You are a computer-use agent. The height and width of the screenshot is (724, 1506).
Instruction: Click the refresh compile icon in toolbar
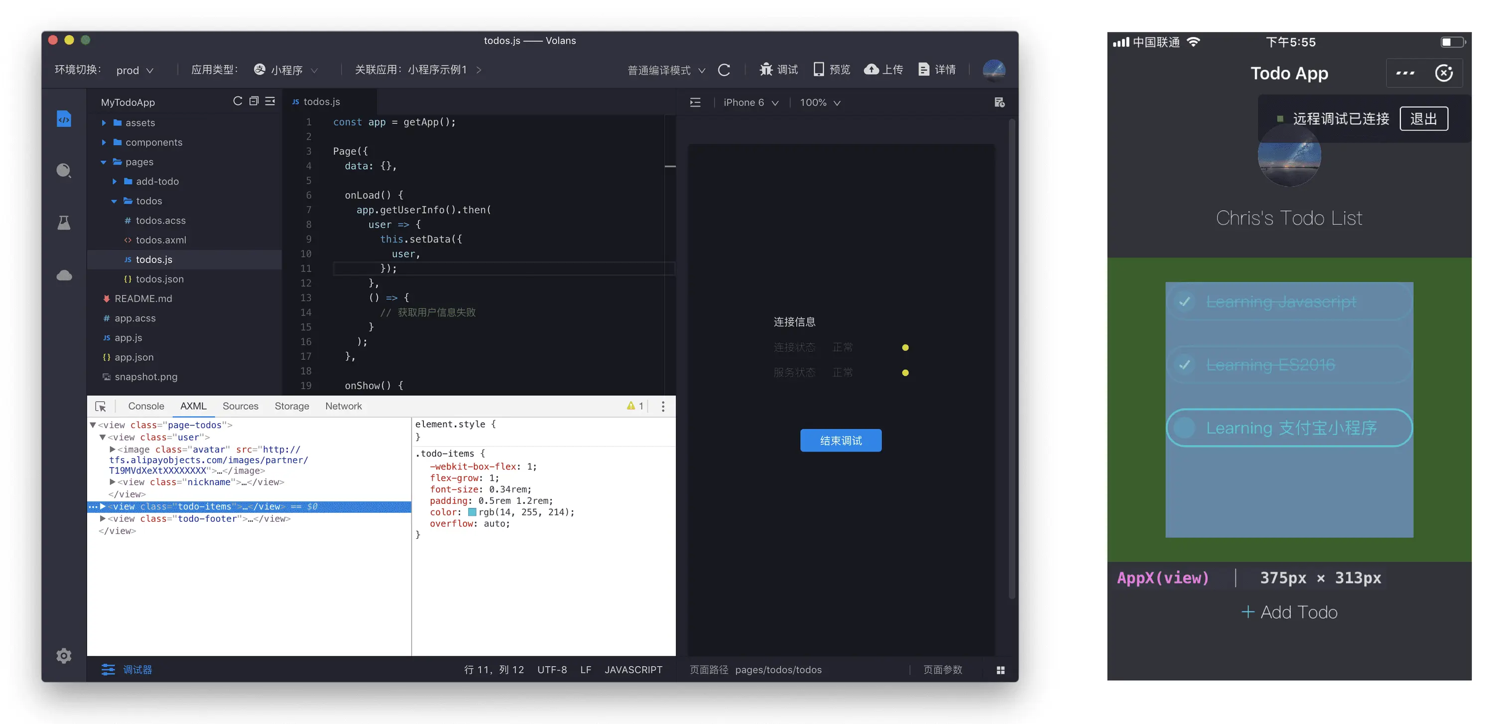click(724, 70)
